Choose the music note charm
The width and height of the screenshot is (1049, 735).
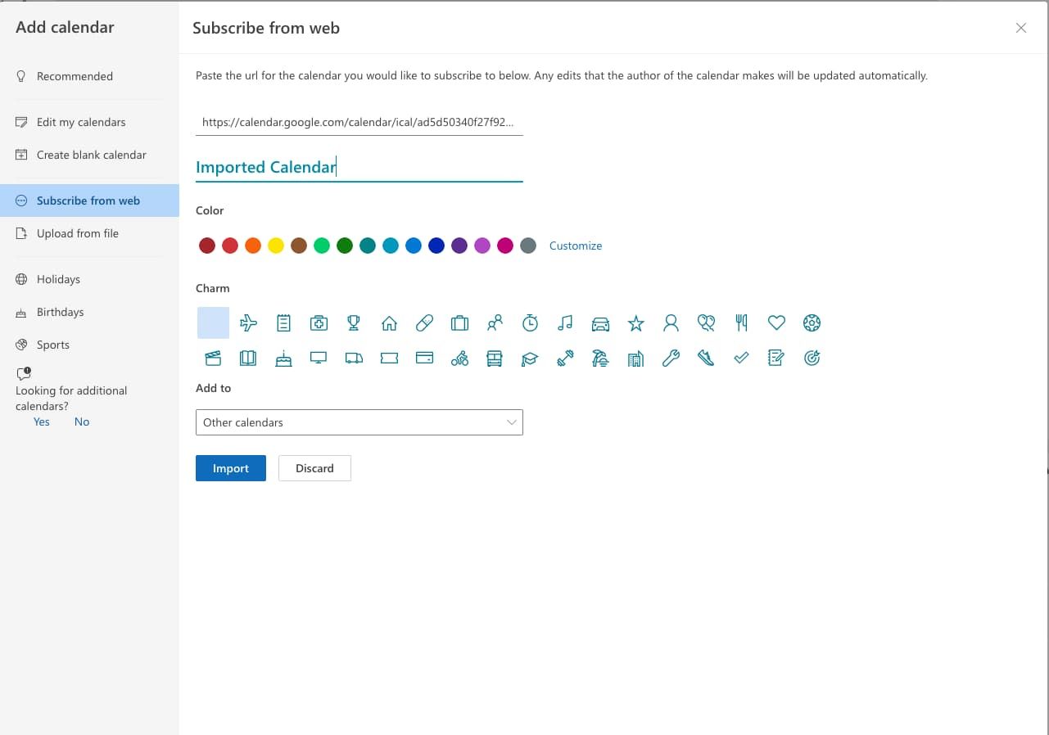point(565,322)
